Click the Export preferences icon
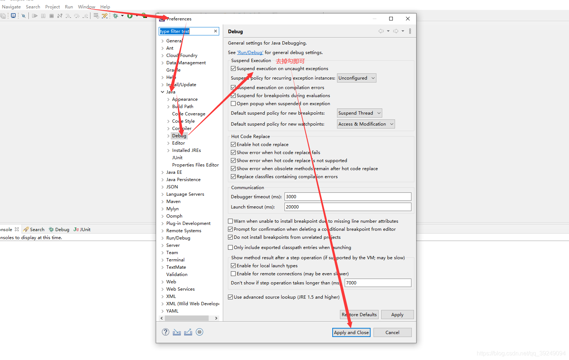 pos(188,332)
